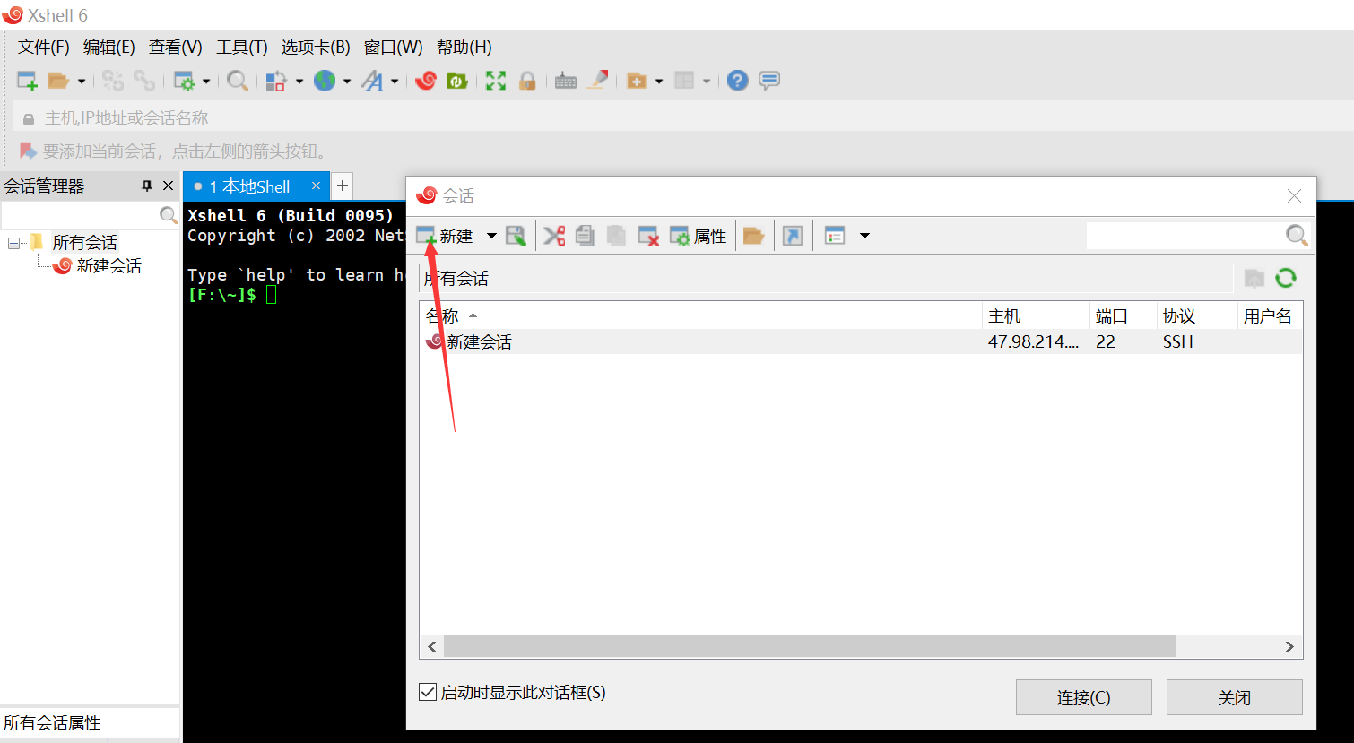Open the 选项卡(B) menu
Screen dimensions: 1354x743
pos(316,47)
